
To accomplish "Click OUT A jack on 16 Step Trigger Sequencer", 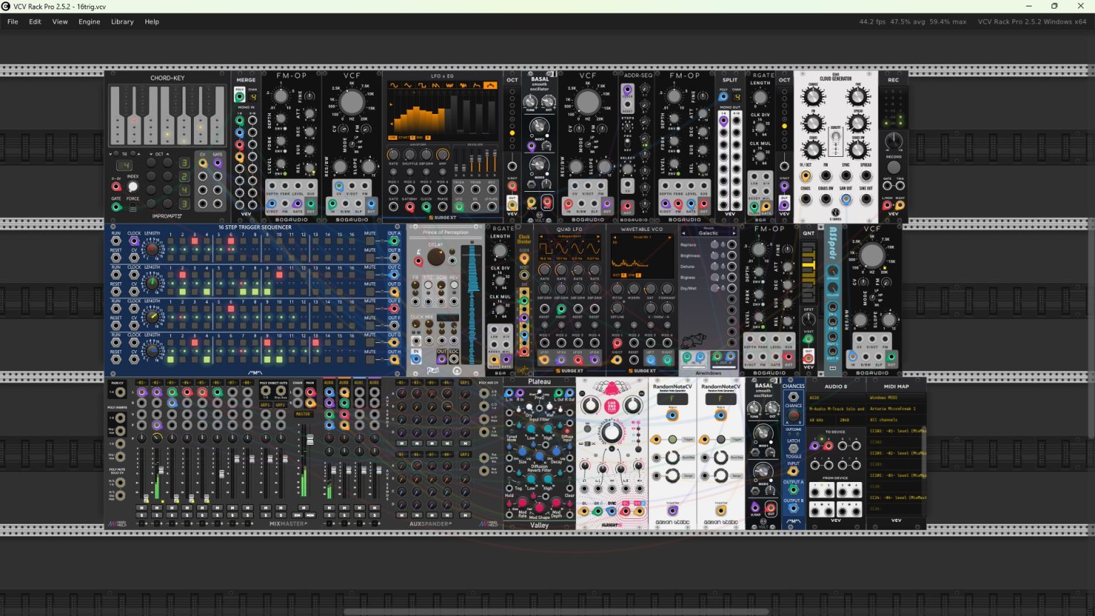I will point(394,241).
